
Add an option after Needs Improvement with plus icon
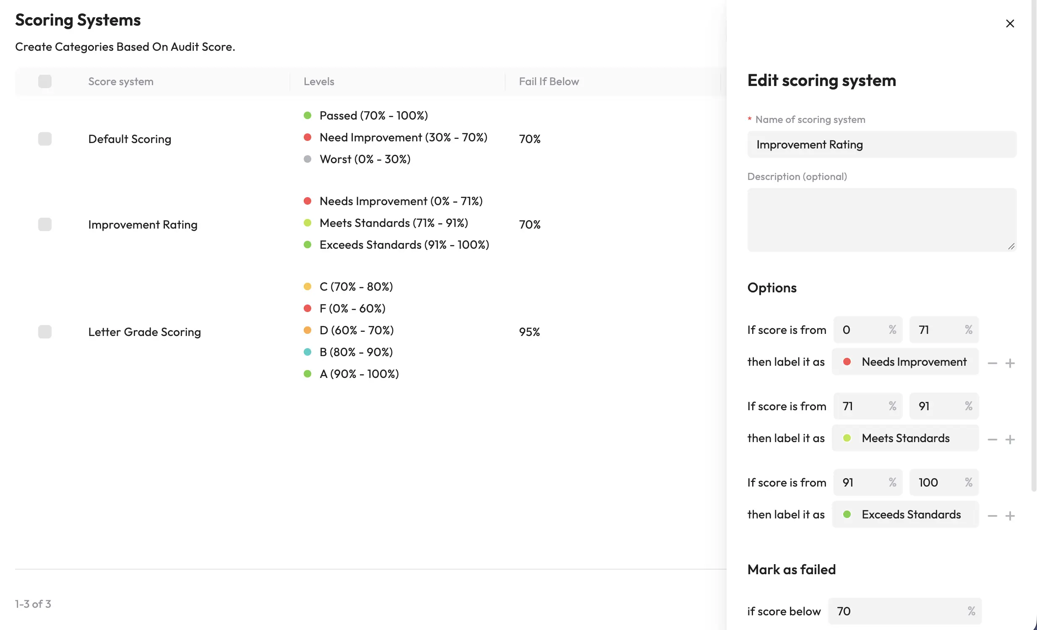point(1010,363)
